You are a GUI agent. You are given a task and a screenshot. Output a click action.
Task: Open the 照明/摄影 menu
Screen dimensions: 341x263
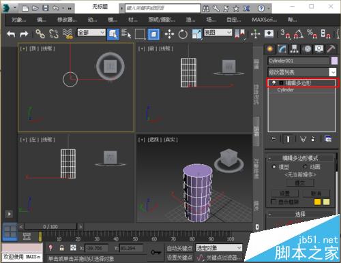[162, 20]
